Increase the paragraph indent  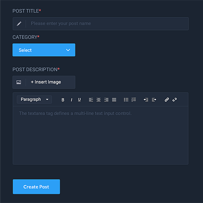tap(154, 100)
